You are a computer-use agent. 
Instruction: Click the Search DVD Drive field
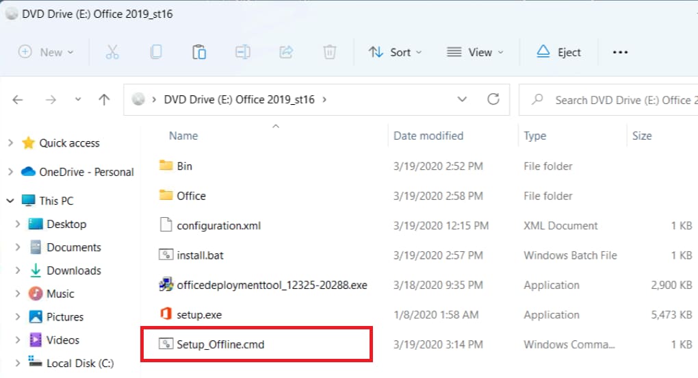tap(608, 100)
